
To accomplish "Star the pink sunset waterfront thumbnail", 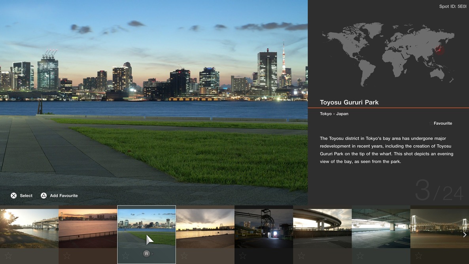I will click(67, 256).
